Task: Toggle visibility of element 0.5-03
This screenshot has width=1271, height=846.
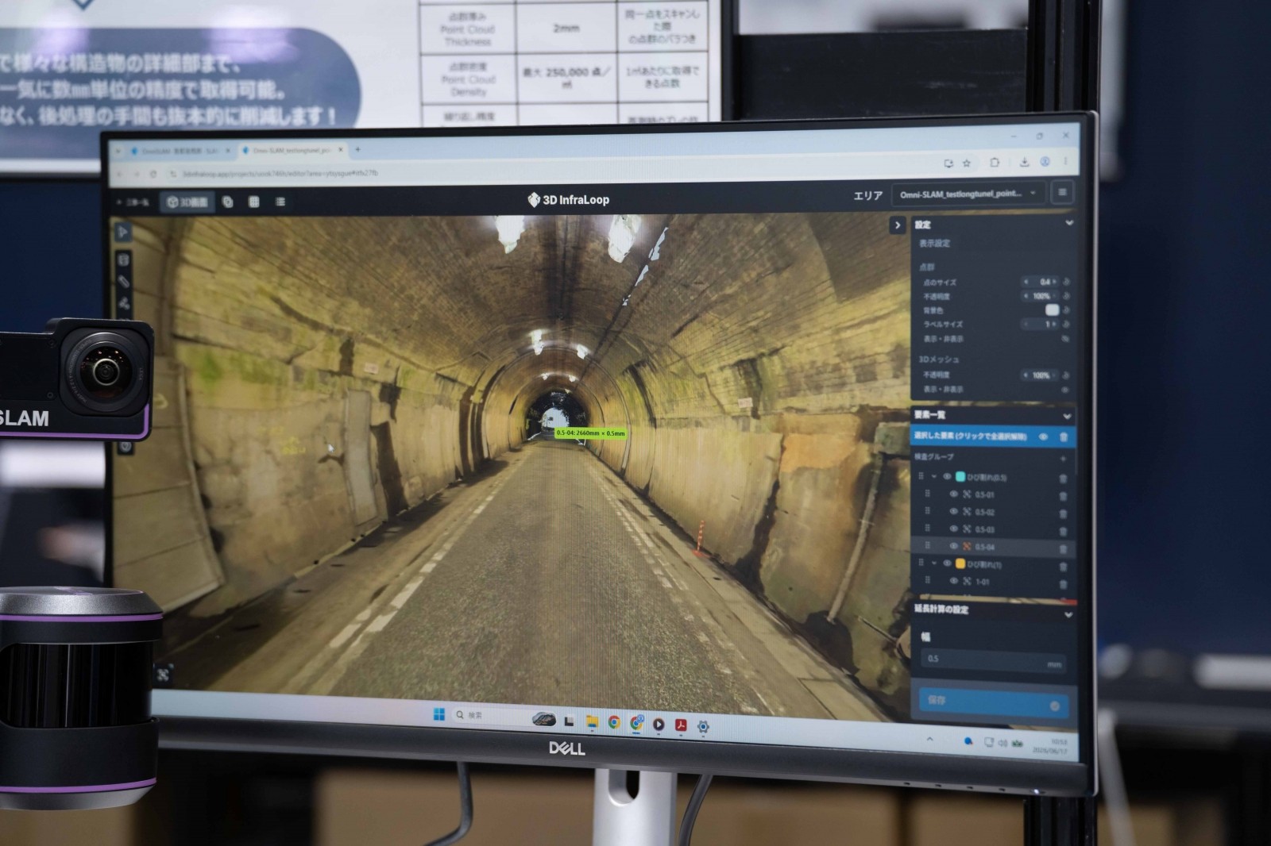Action: tap(953, 529)
